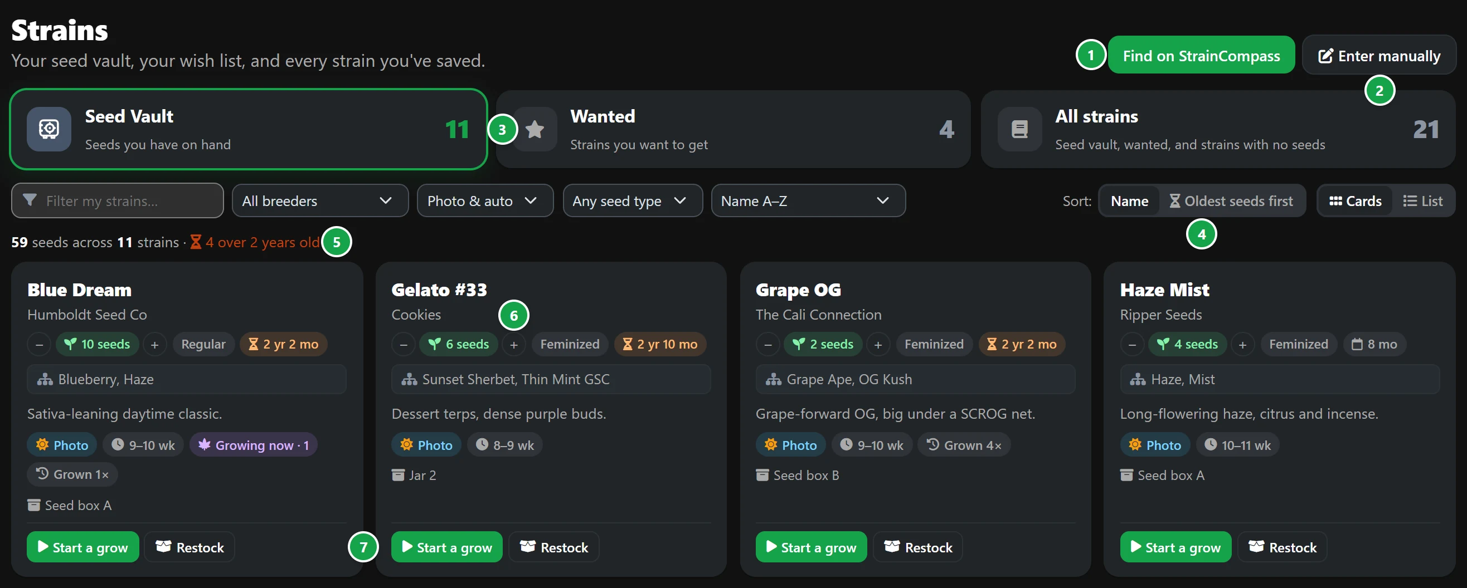Focus the Filter my strains field

point(117,201)
